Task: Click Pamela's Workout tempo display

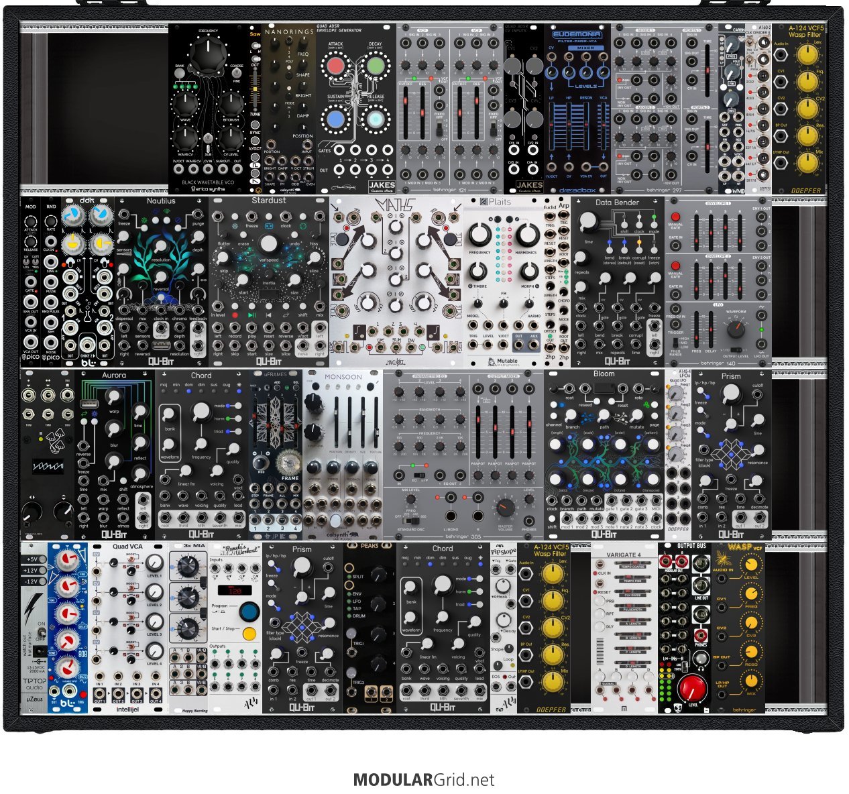Action: click(x=235, y=591)
